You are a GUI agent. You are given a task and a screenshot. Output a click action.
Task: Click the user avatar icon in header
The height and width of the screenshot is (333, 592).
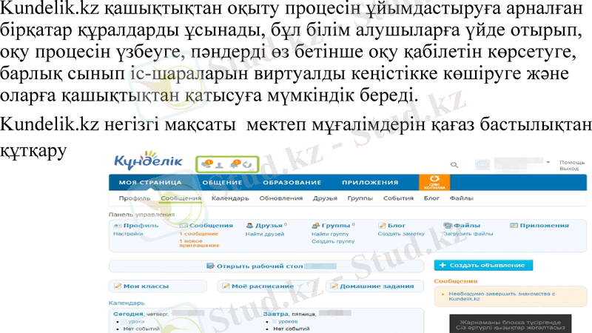482,164
